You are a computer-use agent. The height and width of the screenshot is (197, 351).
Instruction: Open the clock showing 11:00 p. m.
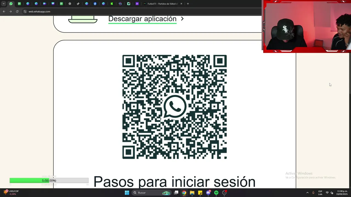(342, 193)
